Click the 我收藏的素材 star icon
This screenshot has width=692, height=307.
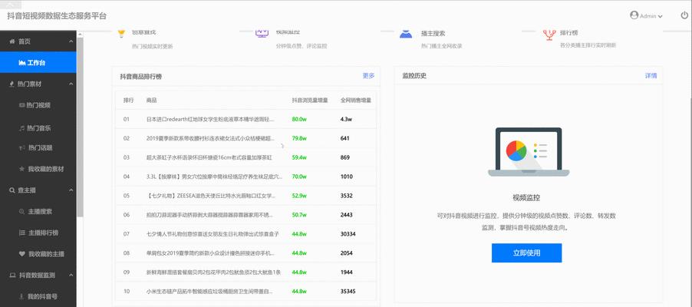coord(21,169)
